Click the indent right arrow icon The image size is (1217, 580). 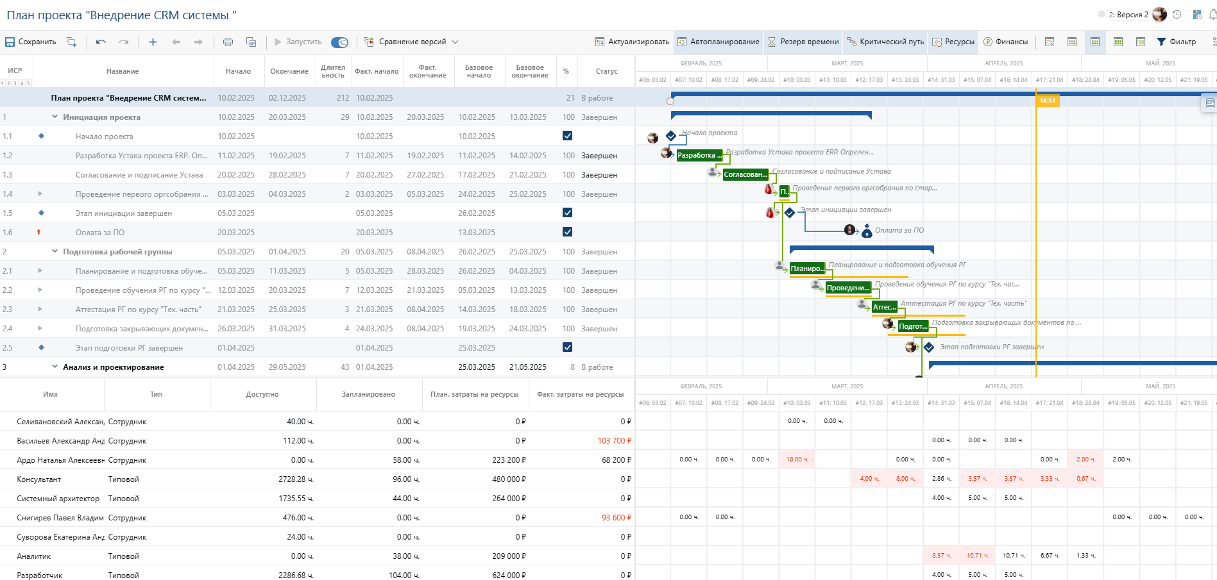(198, 42)
